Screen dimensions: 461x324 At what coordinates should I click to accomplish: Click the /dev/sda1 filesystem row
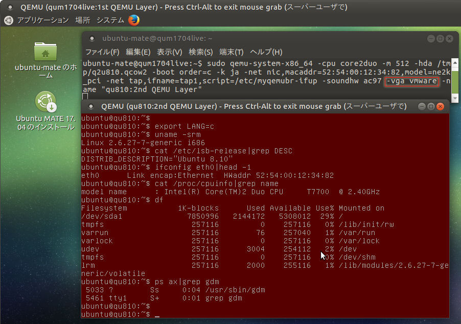212,216
